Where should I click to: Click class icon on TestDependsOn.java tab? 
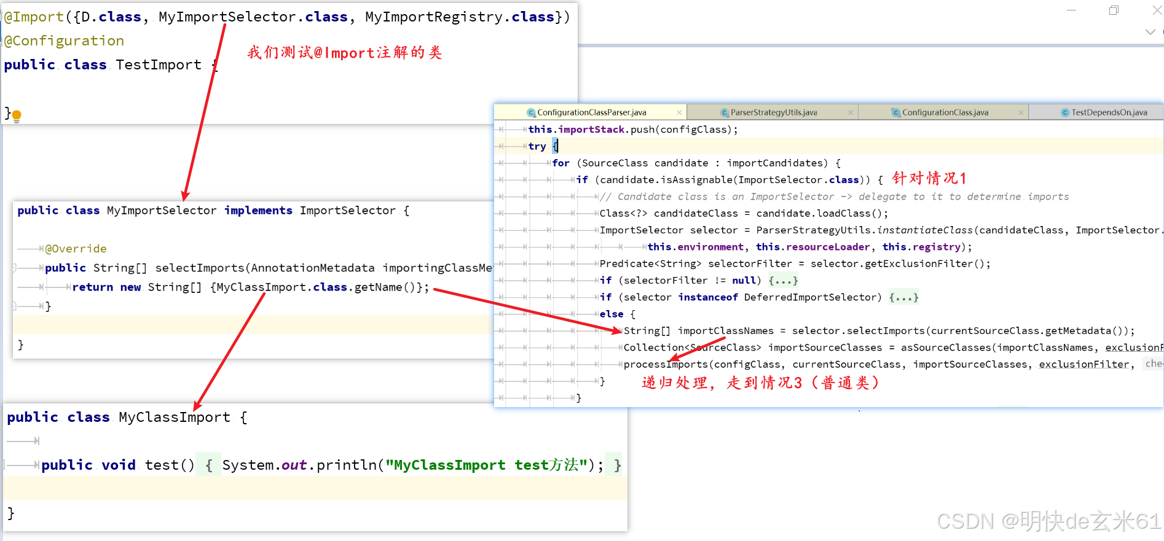[1065, 112]
